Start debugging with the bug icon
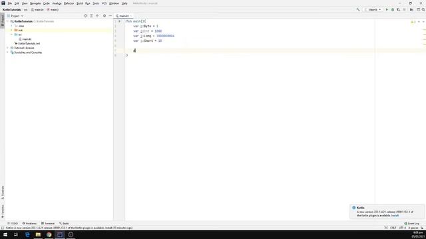This screenshot has height=239, width=426. click(393, 9)
